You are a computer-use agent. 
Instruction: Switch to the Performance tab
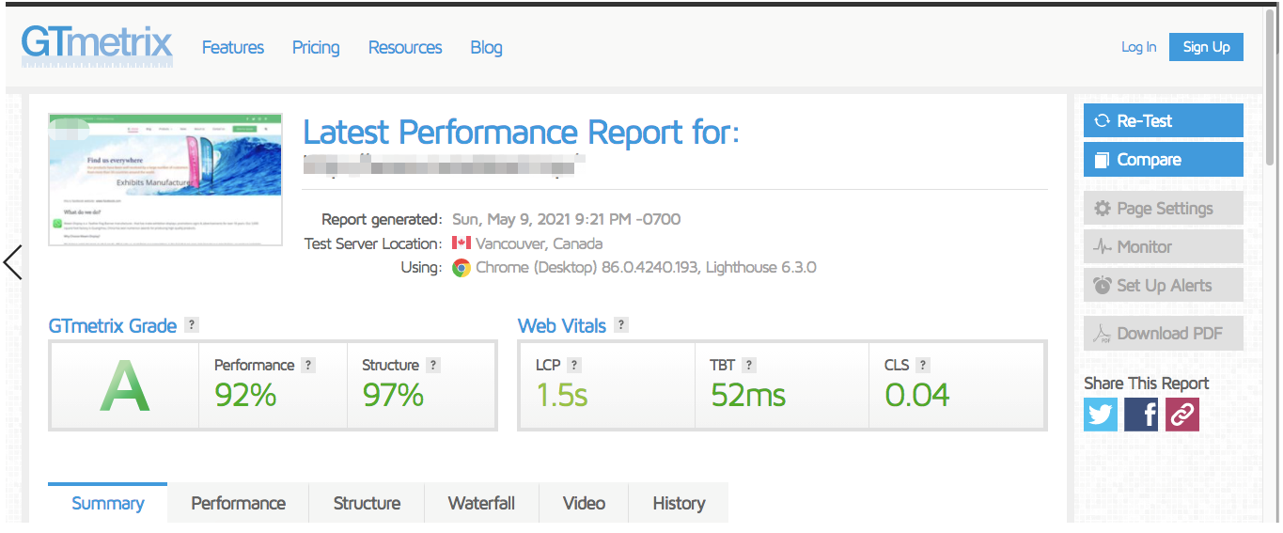coord(238,503)
